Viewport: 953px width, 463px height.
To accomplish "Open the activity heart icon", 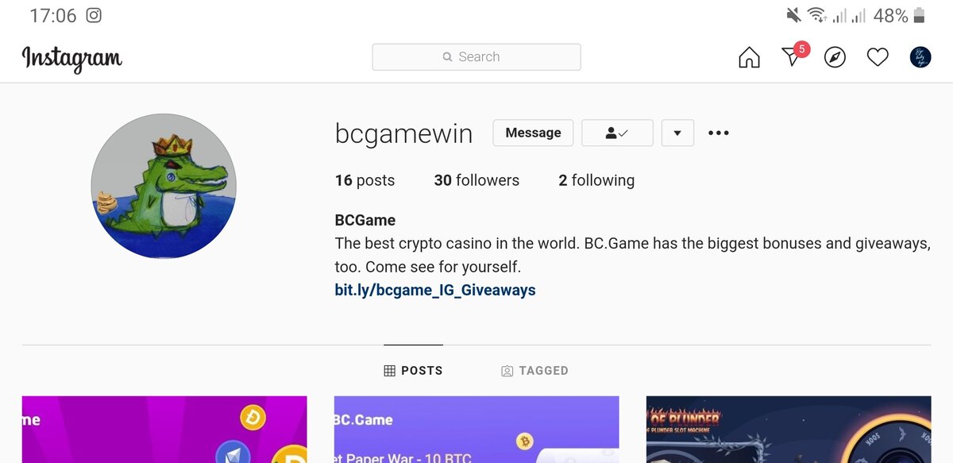I will coord(878,57).
